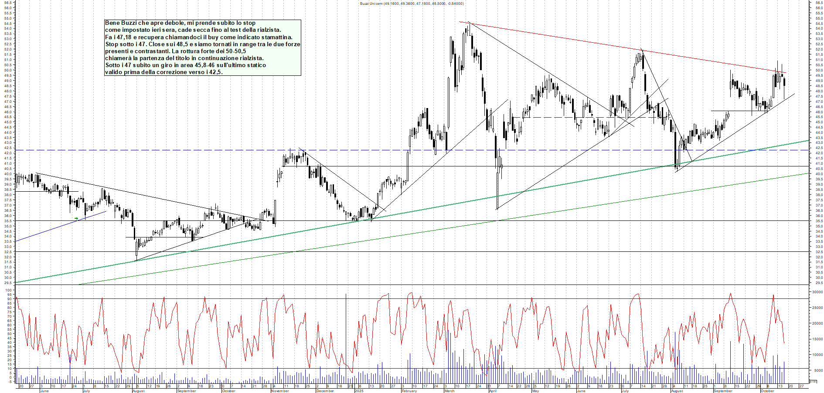Click the 2025 year label on time axis
824x393 pixels.
click(359, 391)
